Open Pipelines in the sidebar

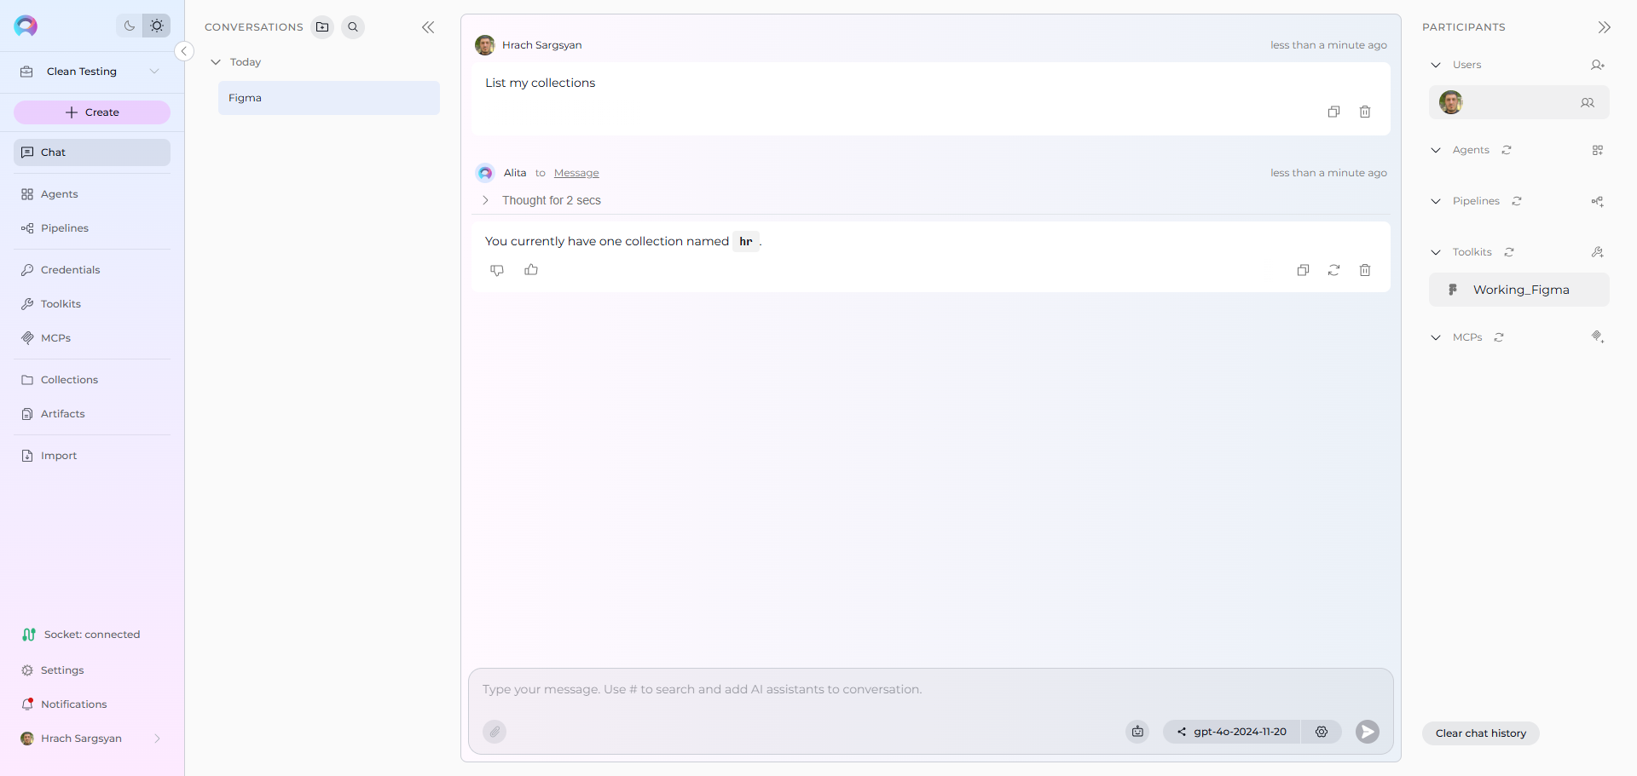[x=92, y=228]
